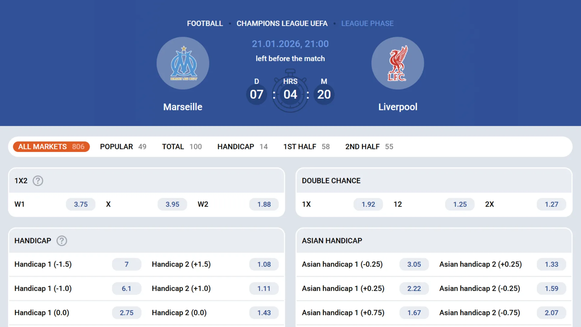The image size is (581, 327).
Task: Click the hours counter in the countdown
Action: tap(290, 94)
